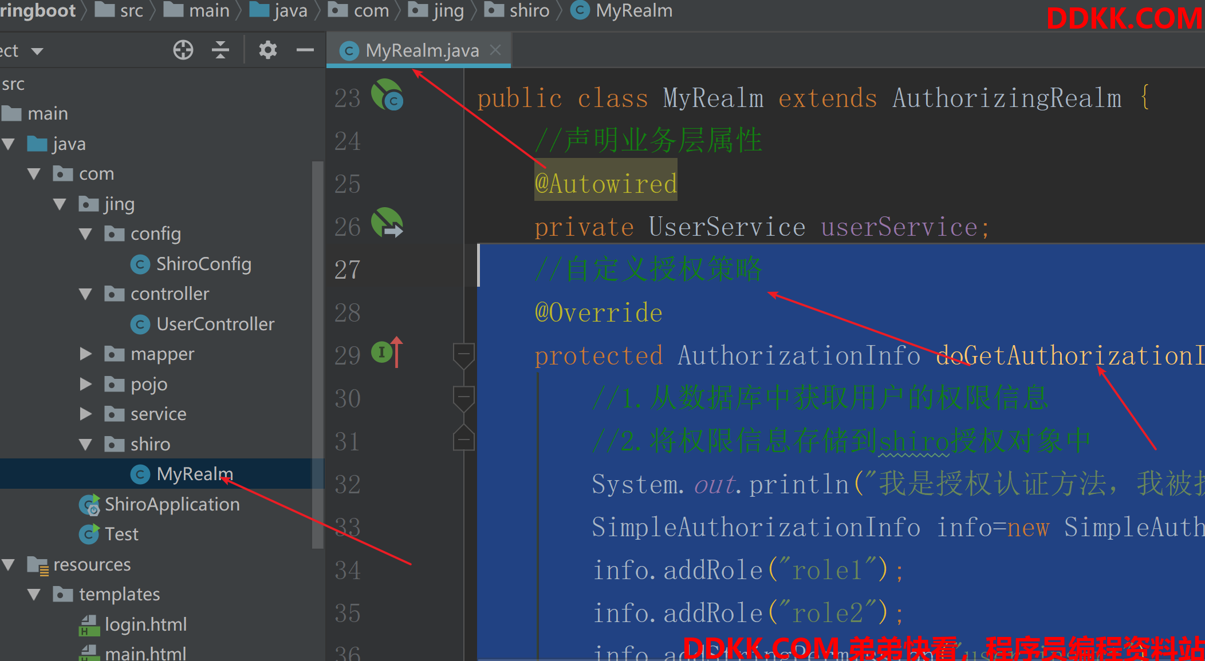
Task: Click the @Override annotation on line 28
Action: (598, 312)
